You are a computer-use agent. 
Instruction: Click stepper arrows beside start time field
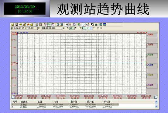click(x=39, y=28)
